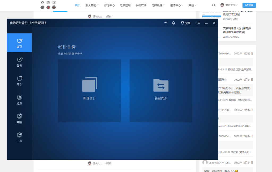272x172 pixels.
Task: Open 电脑应用 in website navigation
Action: click(x=125, y=5)
